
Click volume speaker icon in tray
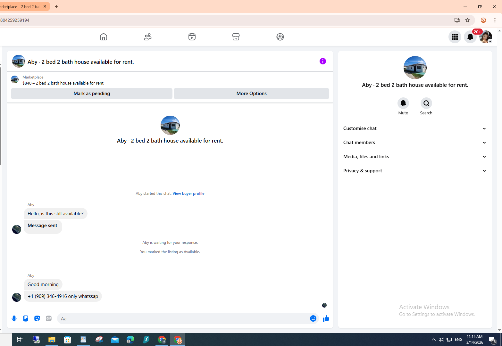point(441,340)
